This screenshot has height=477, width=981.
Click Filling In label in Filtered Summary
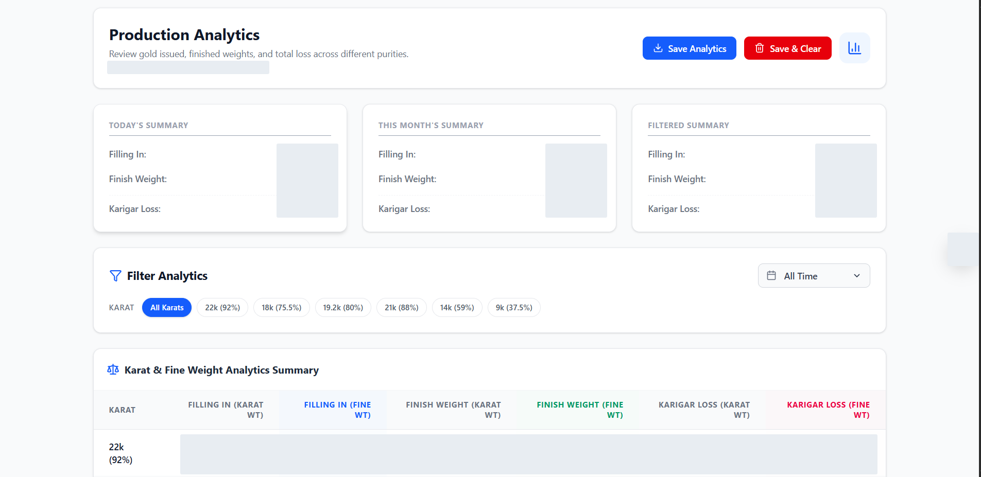click(666, 154)
